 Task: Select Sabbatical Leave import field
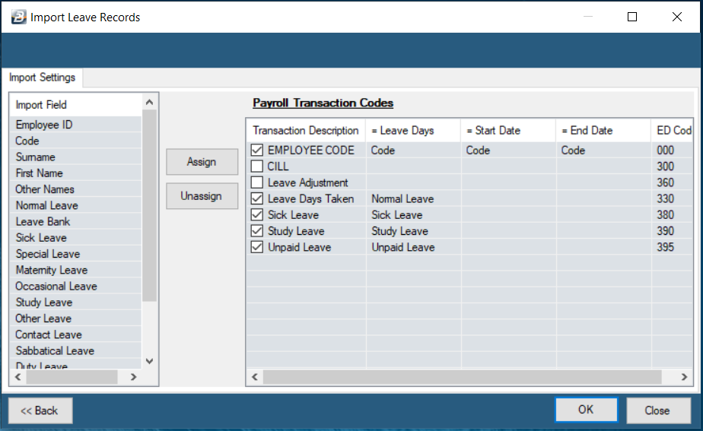(x=76, y=350)
